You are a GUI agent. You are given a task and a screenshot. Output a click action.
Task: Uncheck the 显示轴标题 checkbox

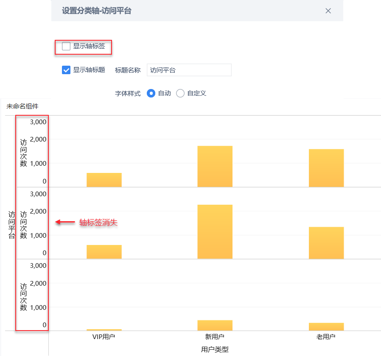click(x=66, y=70)
